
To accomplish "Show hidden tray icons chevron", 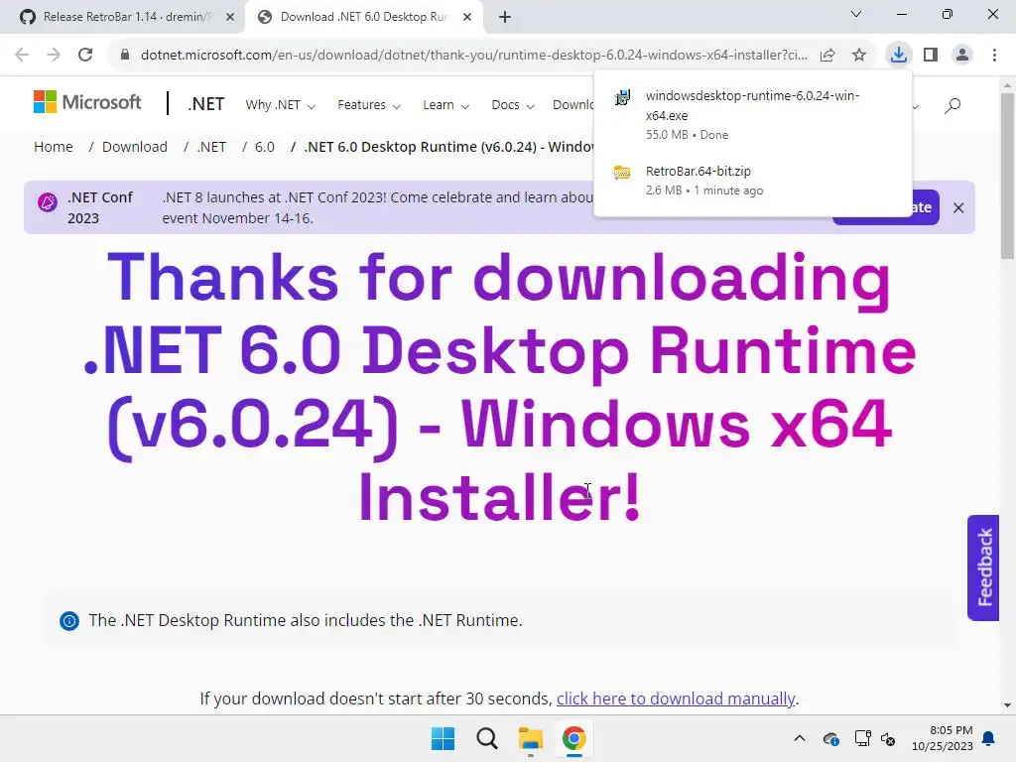I will pos(800,738).
